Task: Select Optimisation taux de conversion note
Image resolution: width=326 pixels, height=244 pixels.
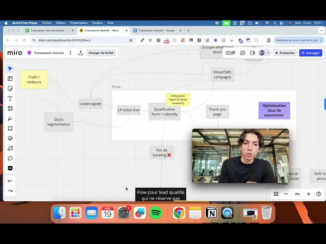Action: pos(274,110)
